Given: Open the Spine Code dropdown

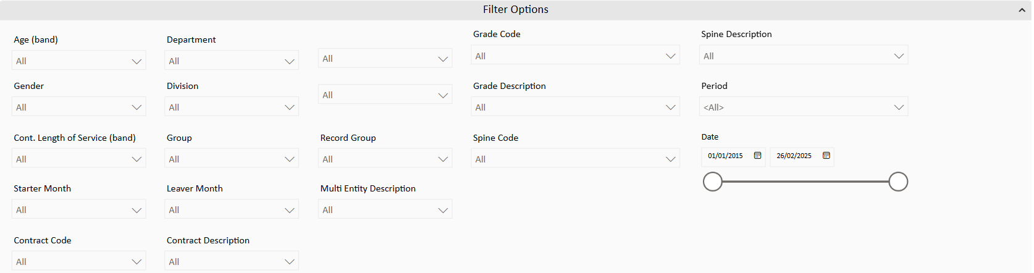Looking at the screenshot, I should coord(575,159).
